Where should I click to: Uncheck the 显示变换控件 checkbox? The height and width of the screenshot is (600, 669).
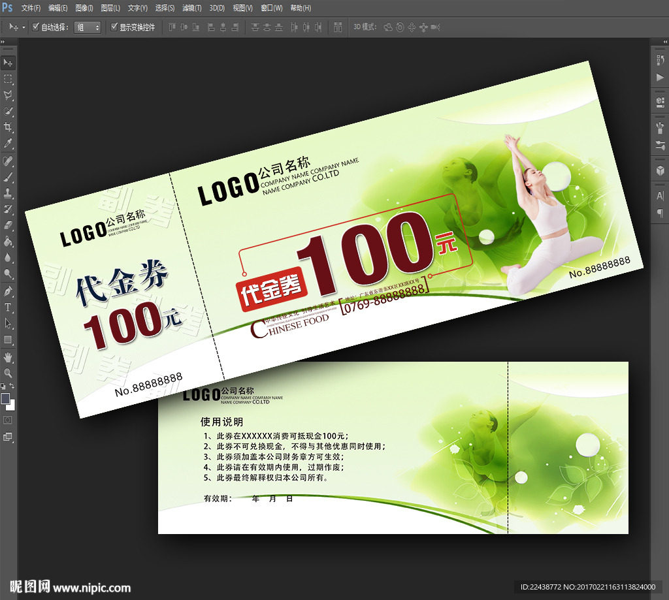click(114, 27)
